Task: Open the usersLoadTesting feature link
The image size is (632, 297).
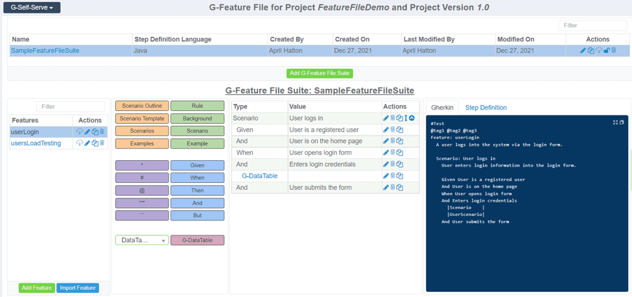Action: click(36, 143)
